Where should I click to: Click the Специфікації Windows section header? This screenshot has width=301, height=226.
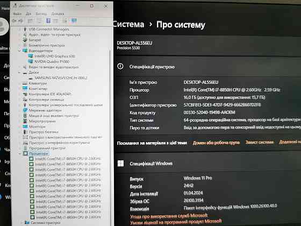151,164
